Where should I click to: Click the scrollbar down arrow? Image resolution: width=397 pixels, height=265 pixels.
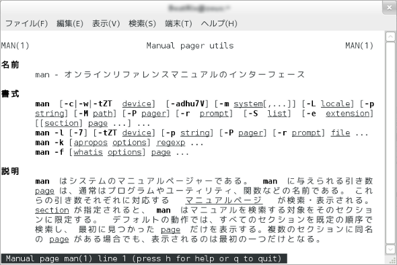pos(390,250)
